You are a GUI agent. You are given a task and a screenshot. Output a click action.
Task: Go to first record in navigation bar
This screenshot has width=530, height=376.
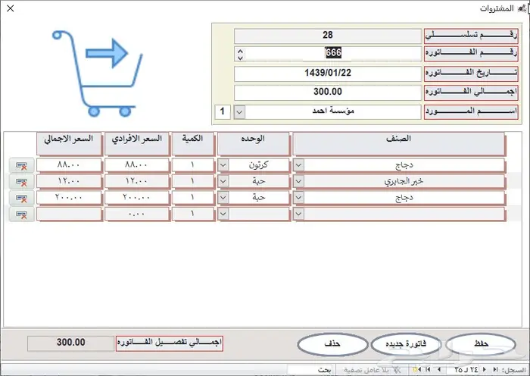point(495,369)
